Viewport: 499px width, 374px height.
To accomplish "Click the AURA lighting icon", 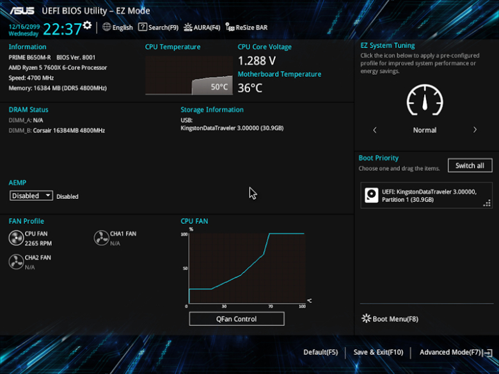I will [x=188, y=27].
